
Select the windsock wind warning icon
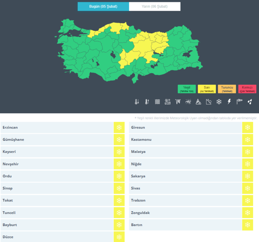(x=239, y=102)
